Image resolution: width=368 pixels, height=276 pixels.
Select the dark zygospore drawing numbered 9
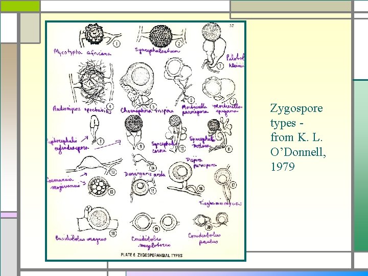point(134,131)
